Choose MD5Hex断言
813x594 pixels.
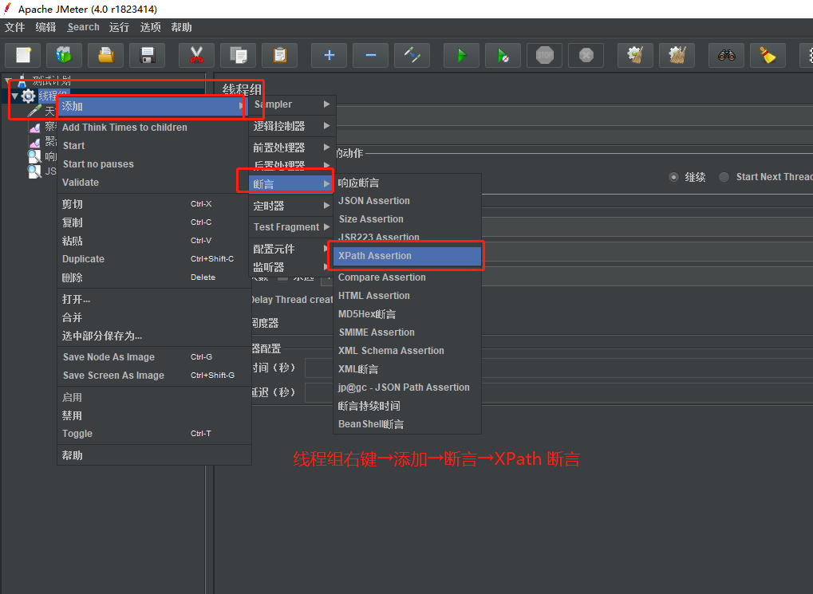click(407, 314)
